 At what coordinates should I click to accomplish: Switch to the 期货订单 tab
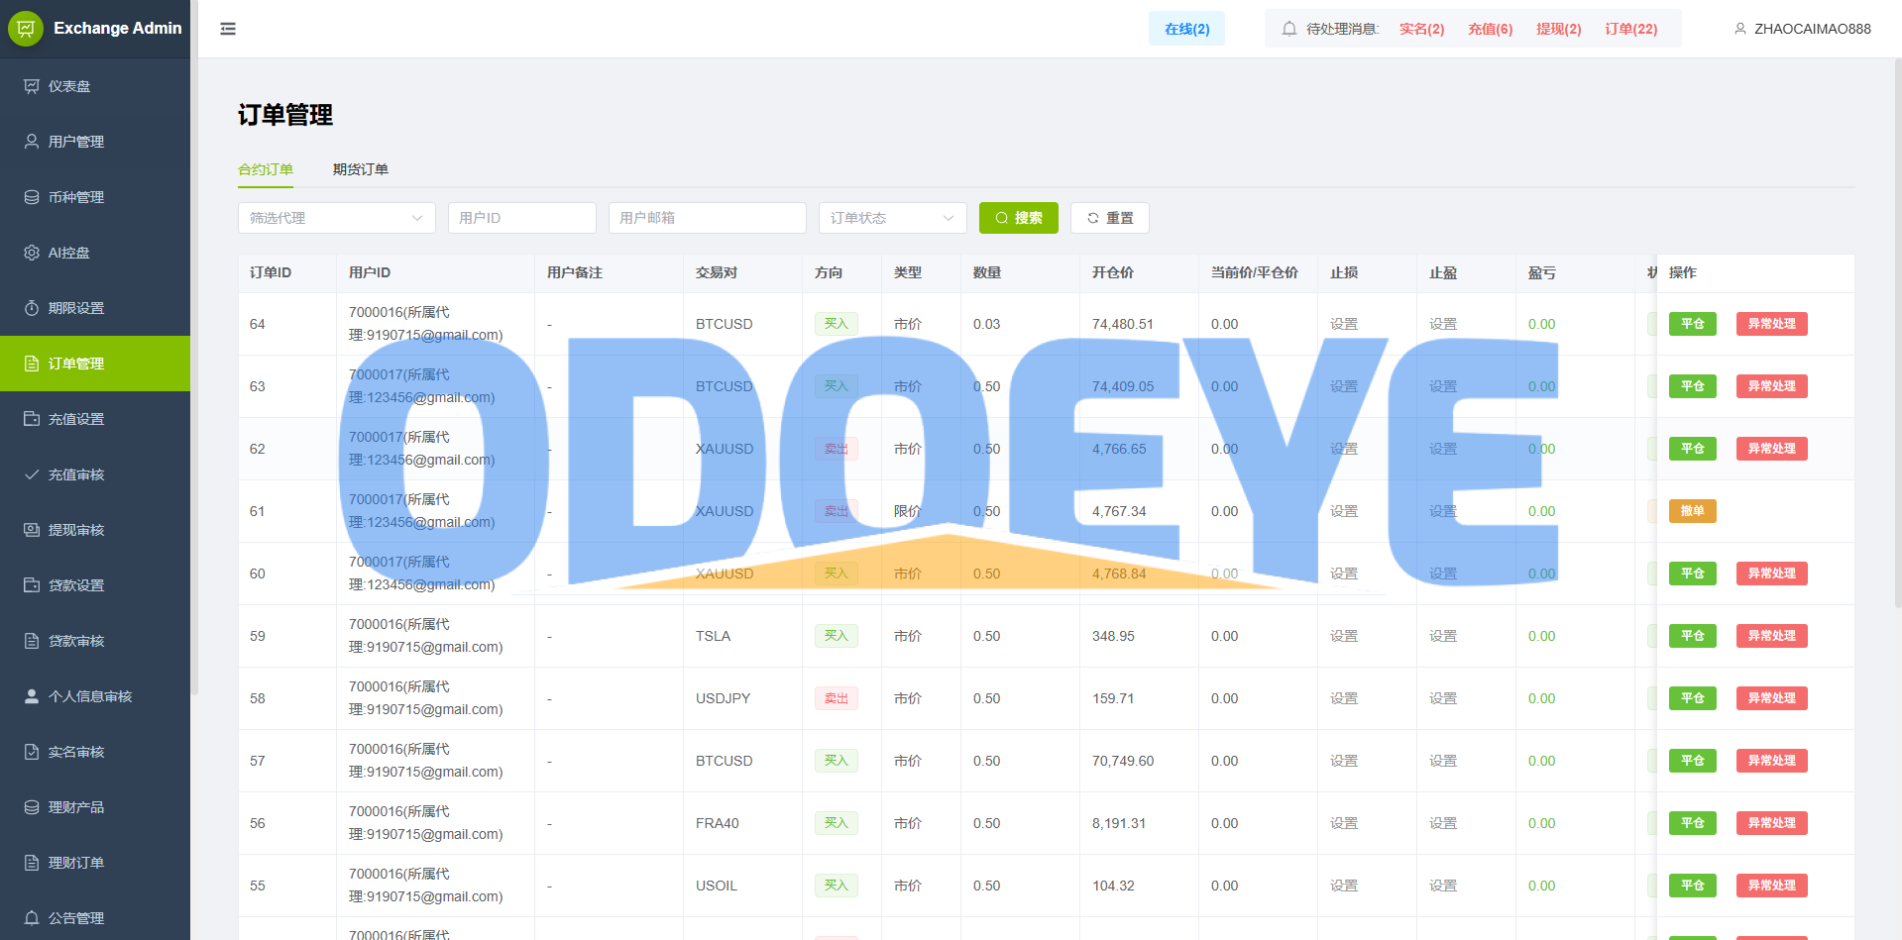[x=361, y=169]
